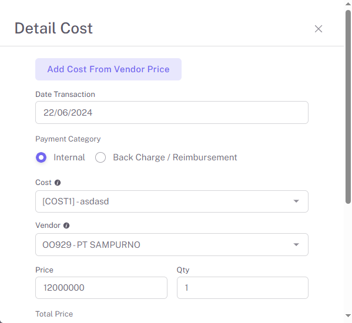Click the Cost dropdown caret arrow
Image resolution: width=352 pixels, height=323 pixels.
coord(296,201)
